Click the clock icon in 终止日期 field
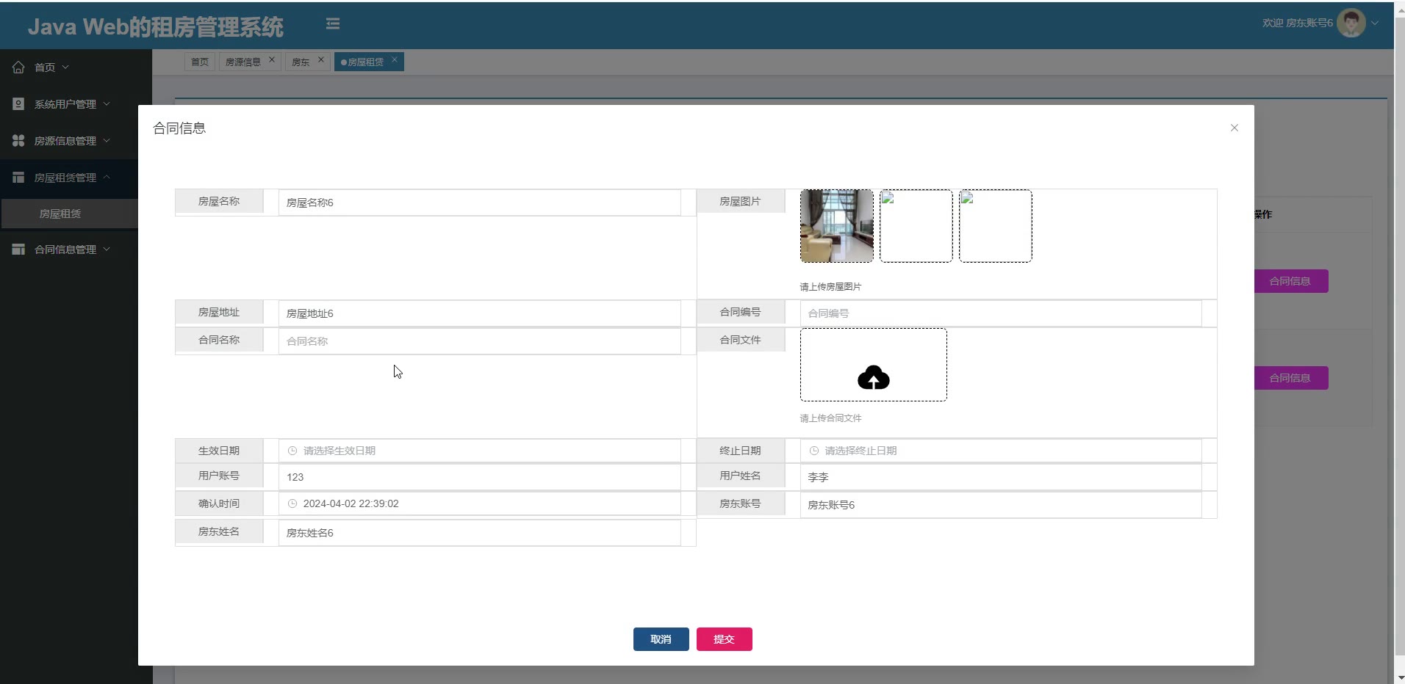Viewport: 1405px width, 684px height. coord(813,451)
